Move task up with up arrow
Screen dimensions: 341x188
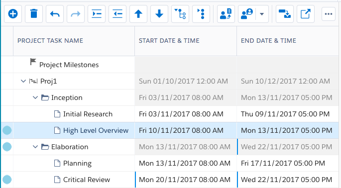click(138, 14)
